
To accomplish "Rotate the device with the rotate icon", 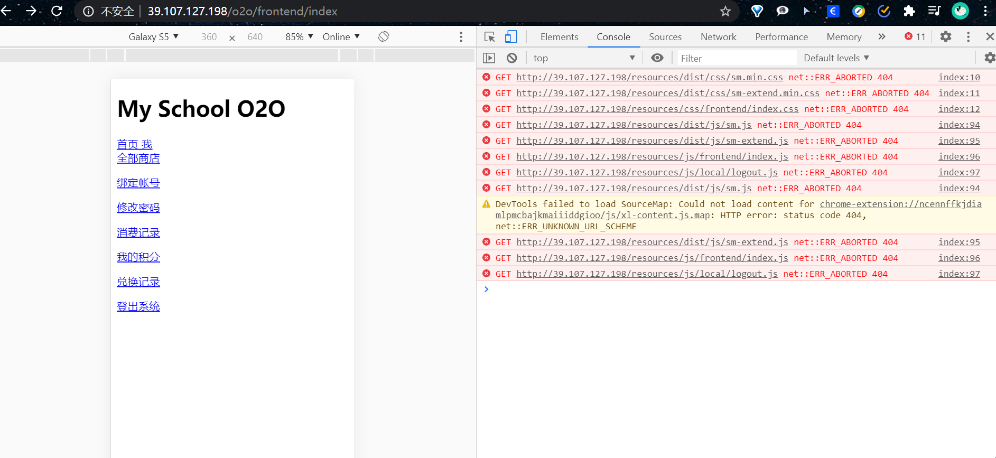I will point(384,36).
